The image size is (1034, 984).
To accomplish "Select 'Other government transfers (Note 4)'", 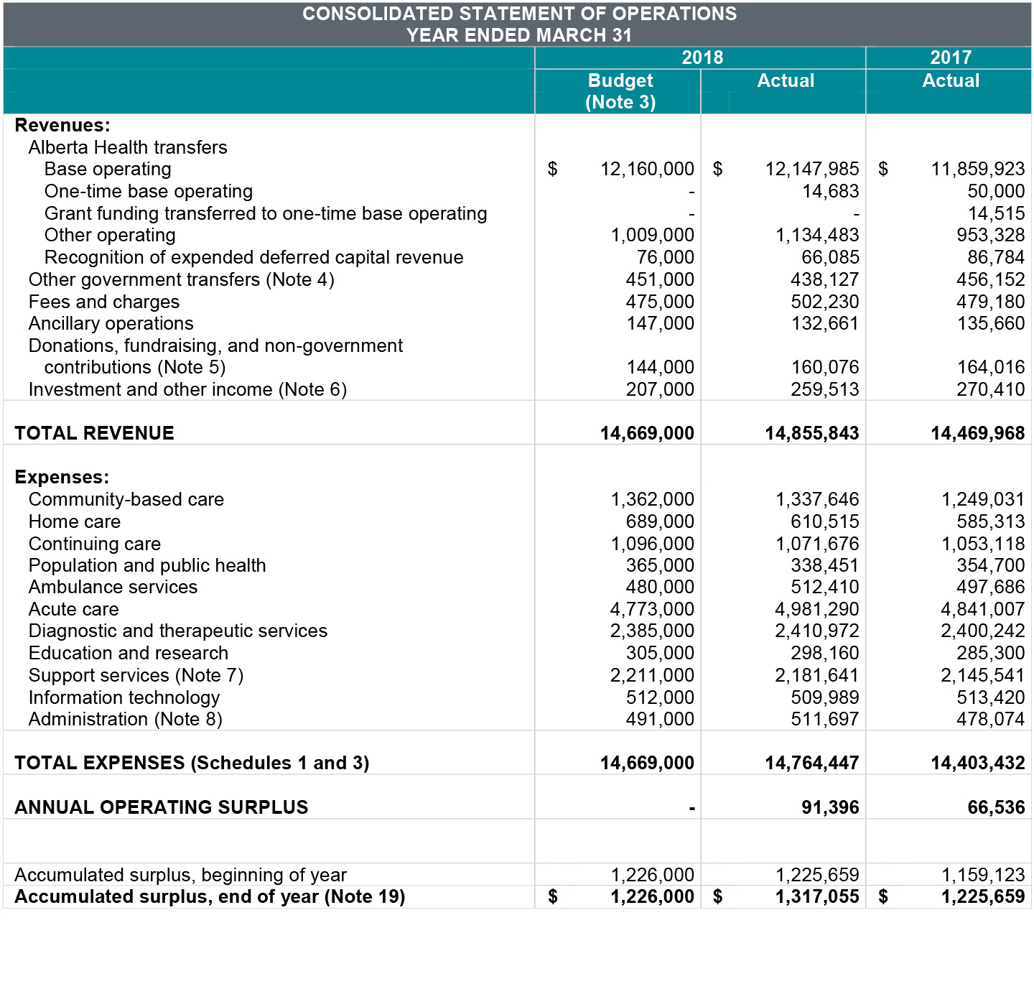I will point(182,280).
